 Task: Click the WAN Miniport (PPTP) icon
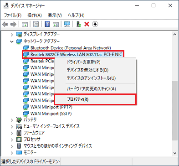pyautogui.click(x=26, y=107)
